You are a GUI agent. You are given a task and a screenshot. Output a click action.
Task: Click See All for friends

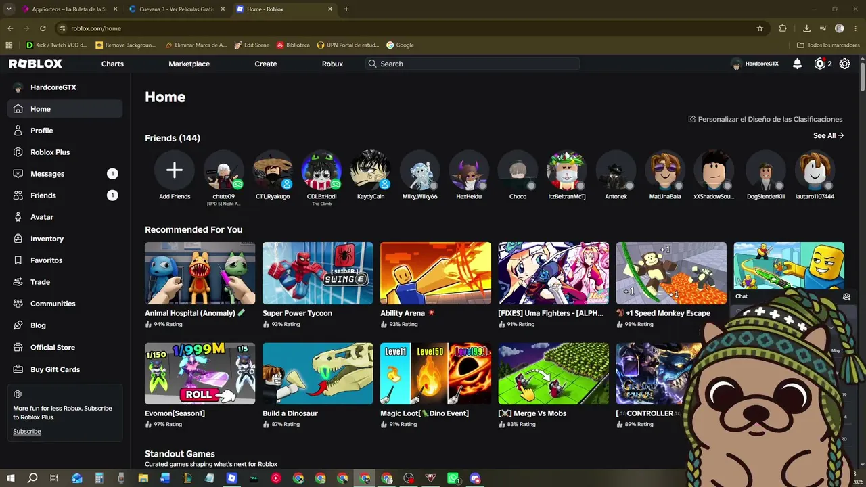pyautogui.click(x=828, y=135)
